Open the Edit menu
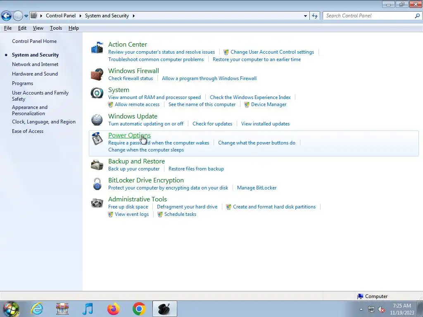The height and width of the screenshot is (317, 423). (22, 28)
